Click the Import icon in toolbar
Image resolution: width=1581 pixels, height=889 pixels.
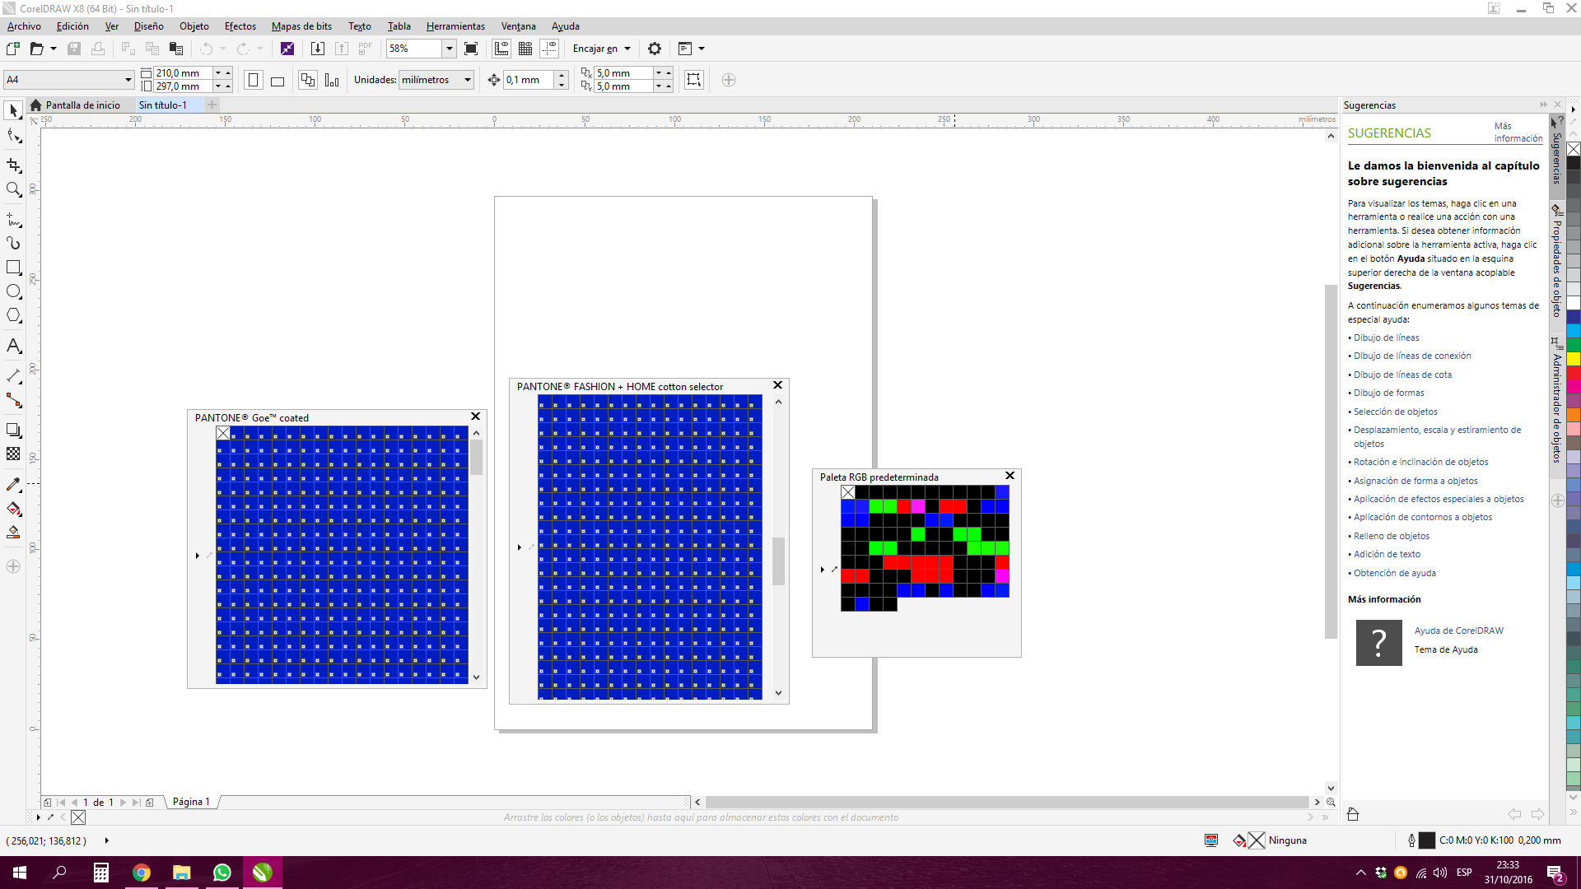pyautogui.click(x=317, y=49)
